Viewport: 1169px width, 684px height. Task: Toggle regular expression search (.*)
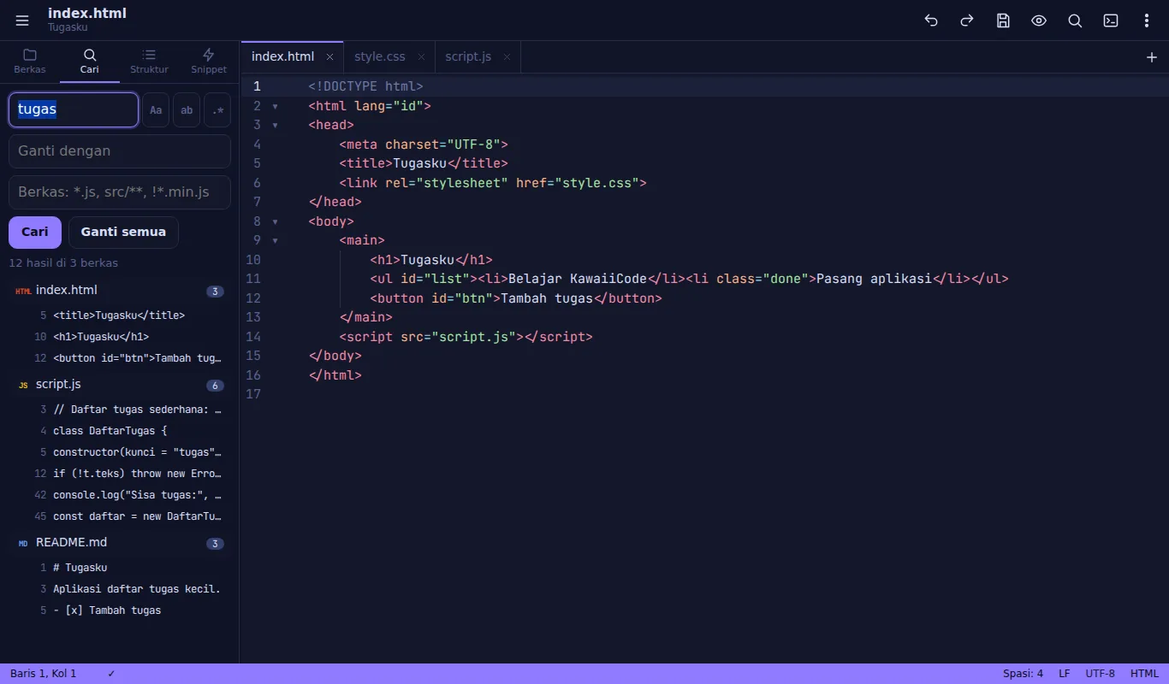[x=217, y=110]
